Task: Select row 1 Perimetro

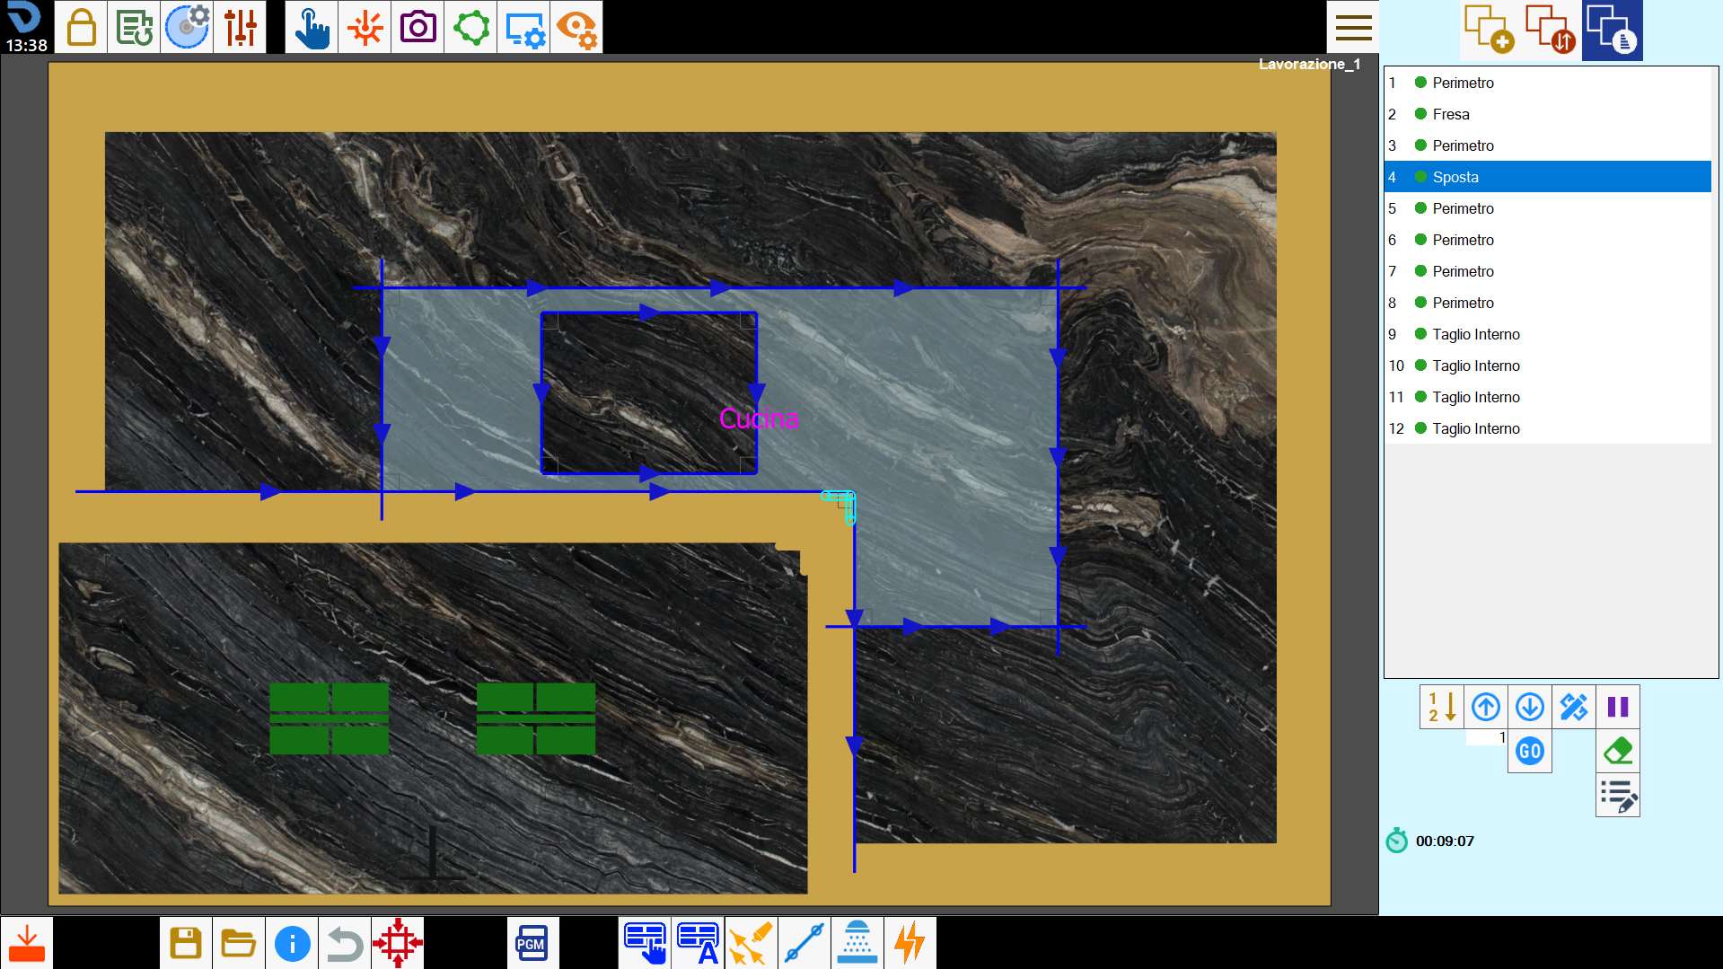Action: coord(1548,83)
